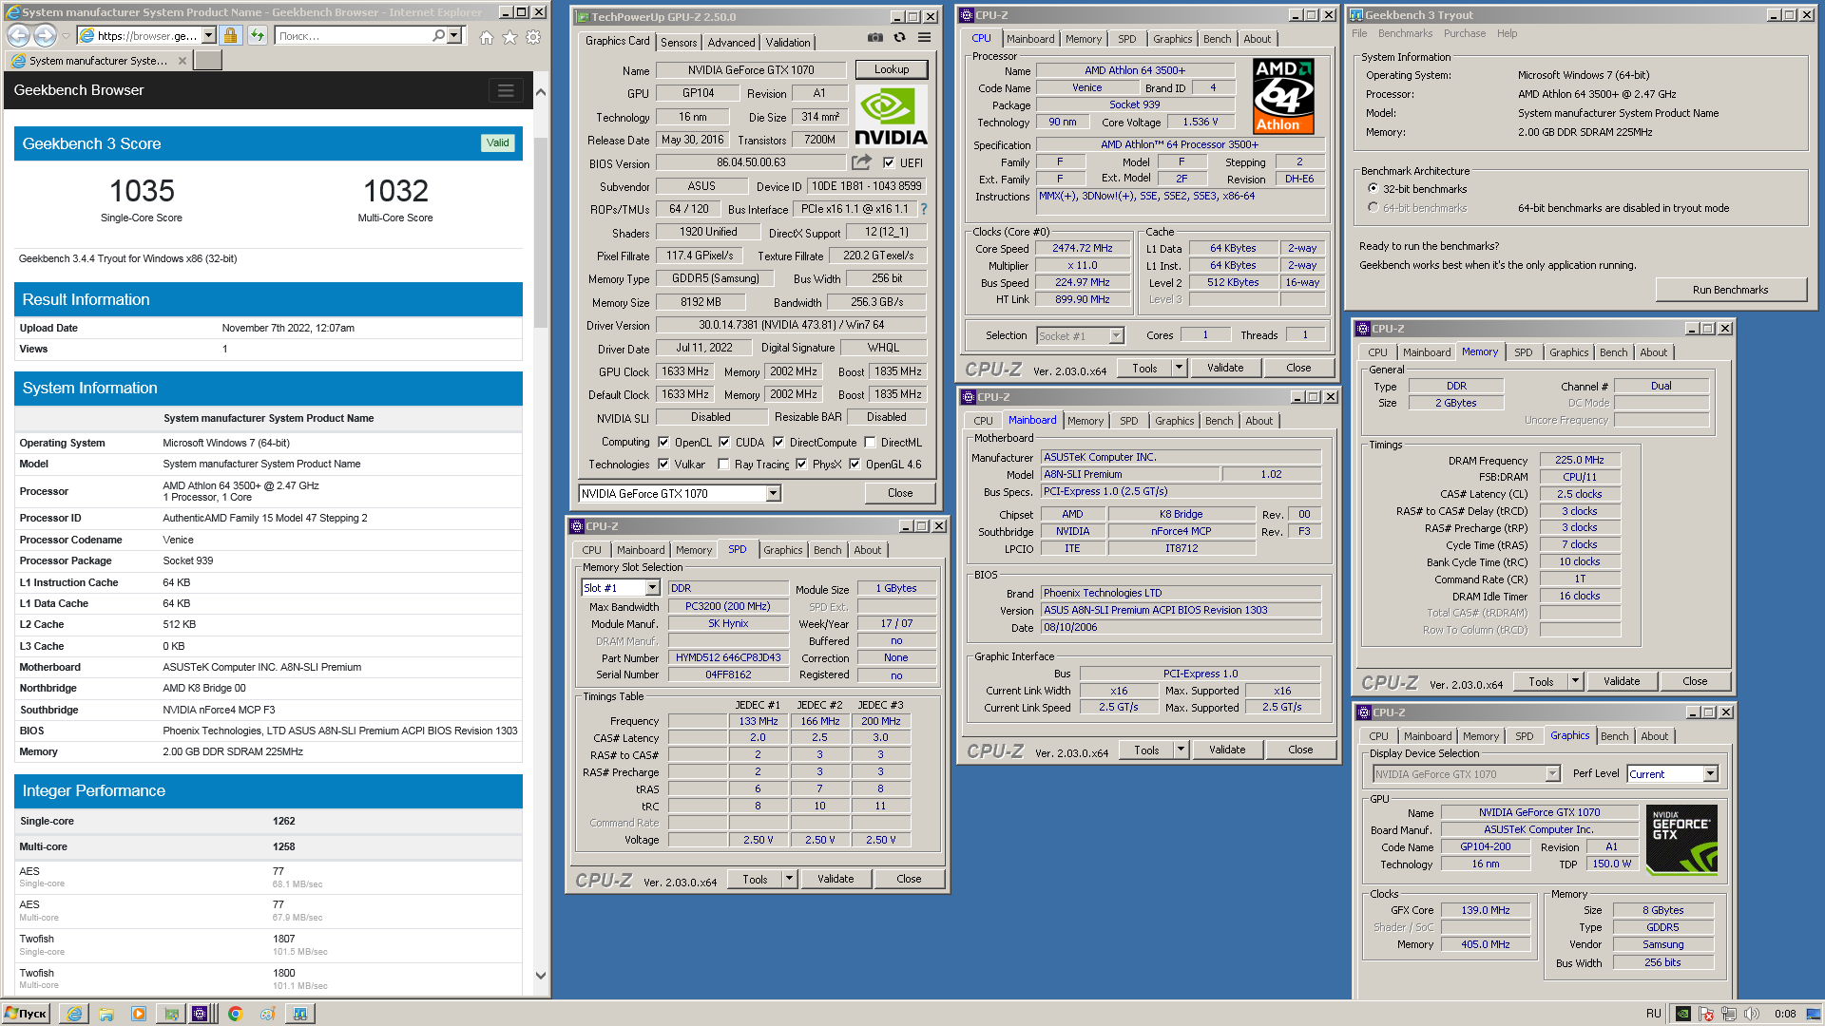1825x1026 pixels.
Task: Click GPU-Z refresh icon
Action: coord(899,38)
